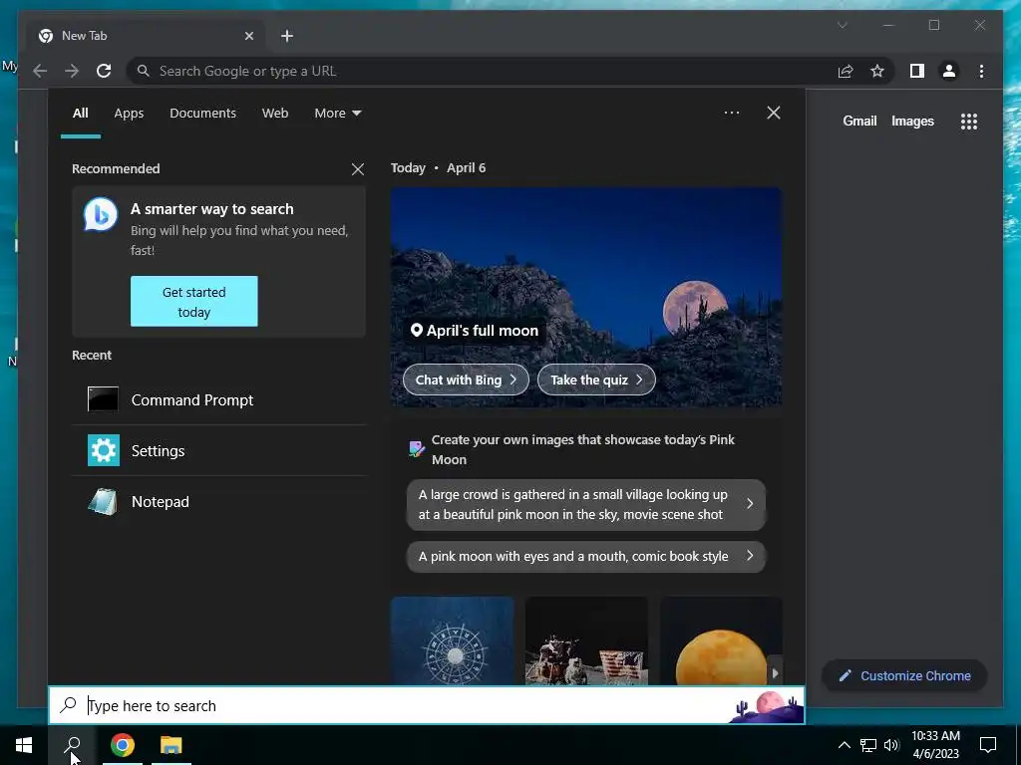The height and width of the screenshot is (765, 1021).
Task: Close the New Tab tab
Action: pos(248,36)
